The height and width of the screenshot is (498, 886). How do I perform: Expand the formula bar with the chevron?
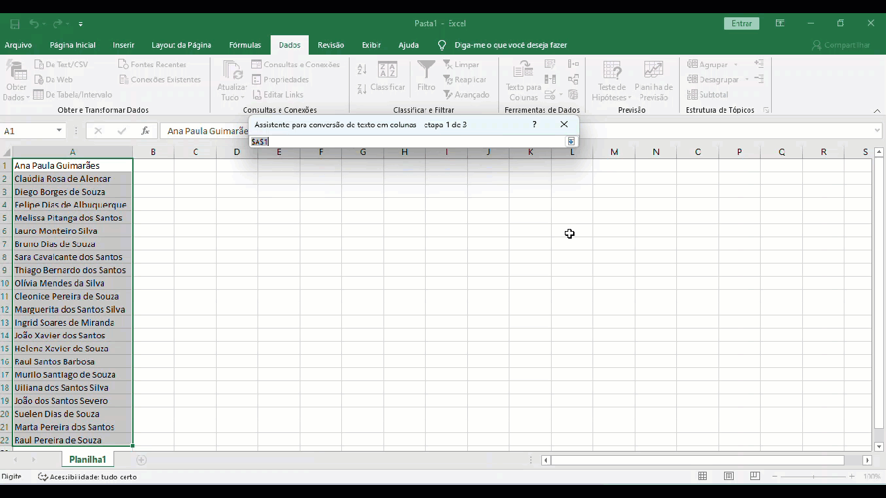pos(878,131)
